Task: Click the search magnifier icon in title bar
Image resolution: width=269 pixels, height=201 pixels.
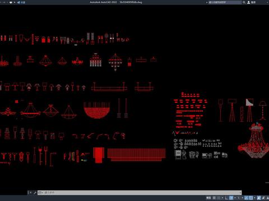Action: click(x=244, y=2)
